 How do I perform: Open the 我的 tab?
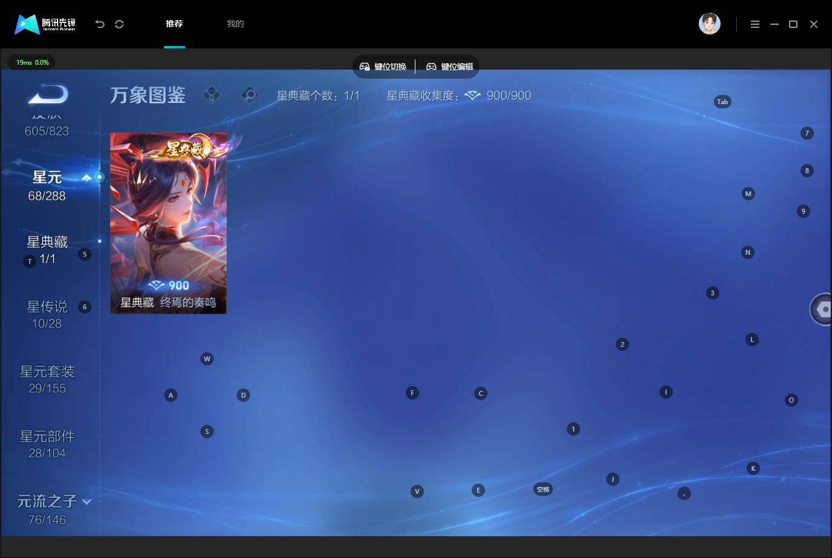[235, 24]
